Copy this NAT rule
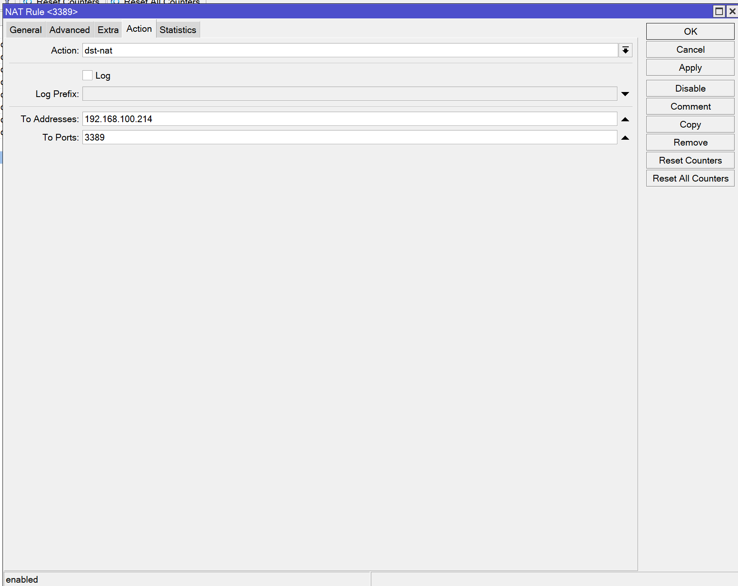The width and height of the screenshot is (738, 586). pos(690,124)
